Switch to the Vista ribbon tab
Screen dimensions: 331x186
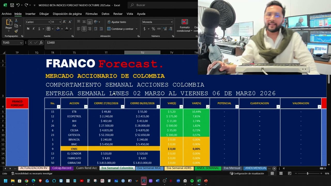tap(130, 14)
